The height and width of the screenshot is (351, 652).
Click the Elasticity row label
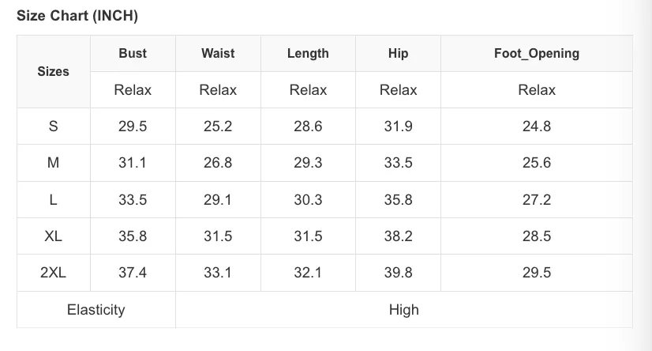tap(96, 310)
